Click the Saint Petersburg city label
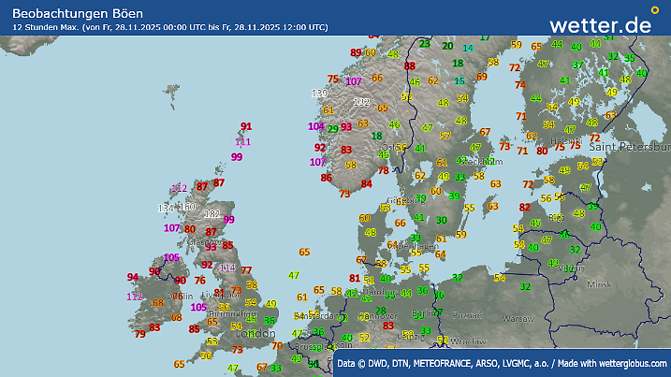Viewport: 671px width, 377px height. 631,147
